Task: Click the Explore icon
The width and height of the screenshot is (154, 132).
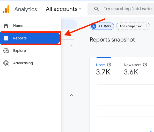Action: pos(6,51)
